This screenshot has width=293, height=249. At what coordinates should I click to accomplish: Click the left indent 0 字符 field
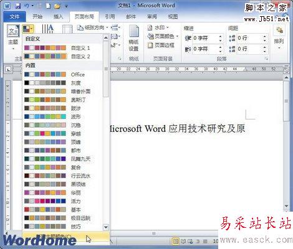(205, 38)
